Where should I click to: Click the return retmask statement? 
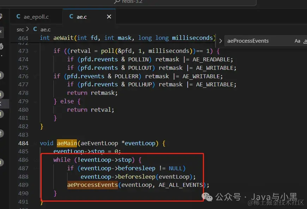click(x=92, y=93)
